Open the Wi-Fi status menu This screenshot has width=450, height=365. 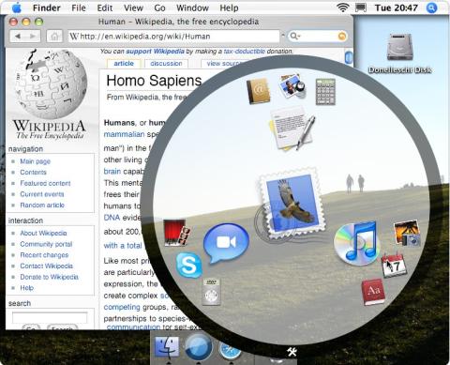point(343,8)
